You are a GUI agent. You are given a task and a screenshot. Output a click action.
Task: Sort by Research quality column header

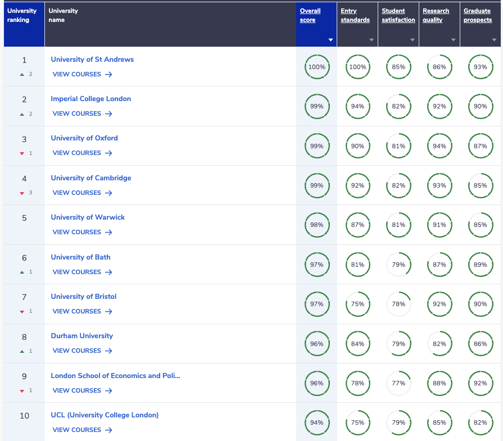tap(436, 15)
